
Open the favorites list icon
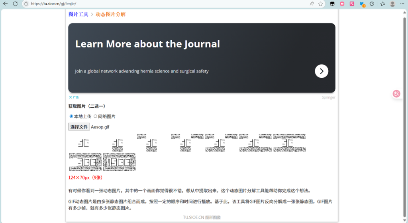point(382,4)
